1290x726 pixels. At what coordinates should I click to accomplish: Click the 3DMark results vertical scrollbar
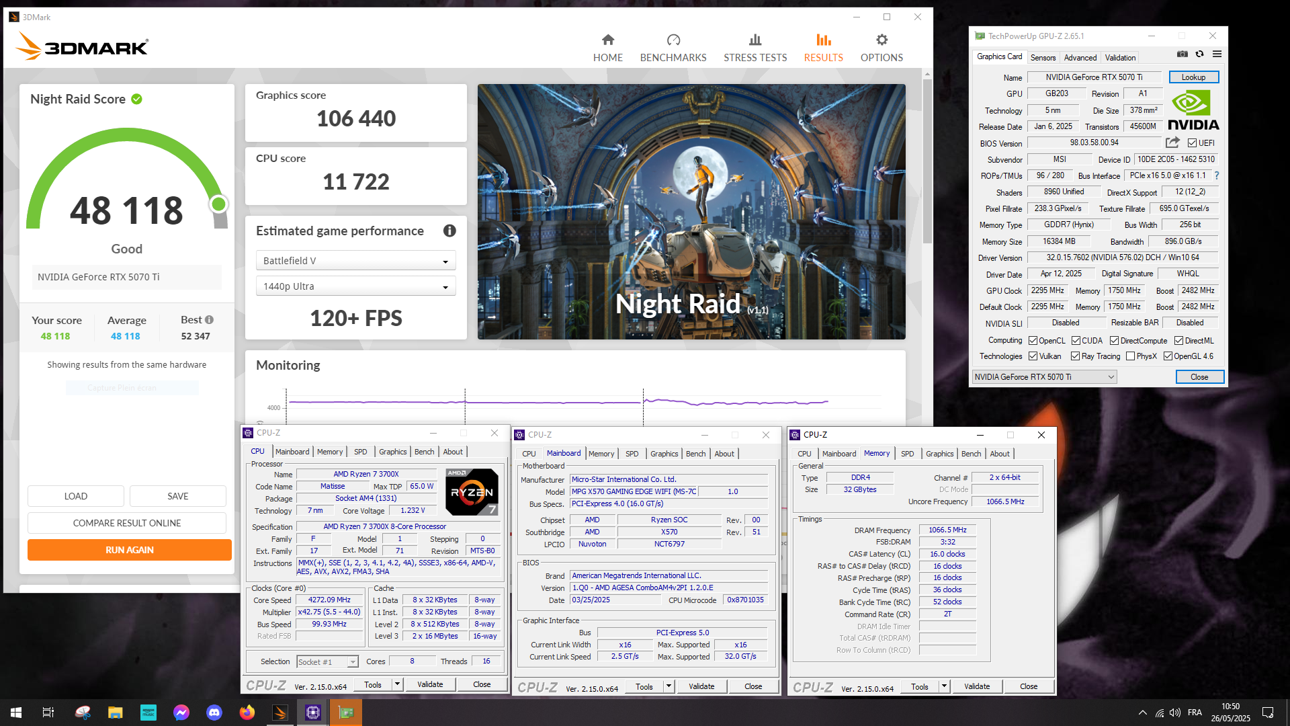(927, 161)
